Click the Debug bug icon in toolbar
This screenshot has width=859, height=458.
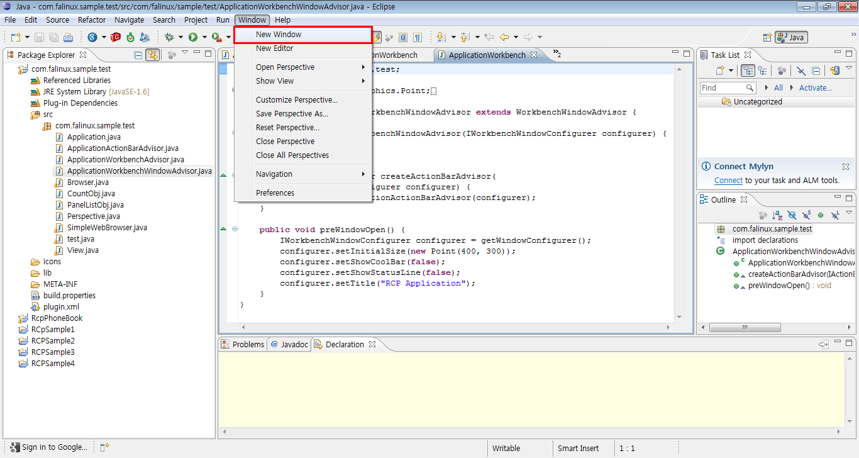point(169,37)
